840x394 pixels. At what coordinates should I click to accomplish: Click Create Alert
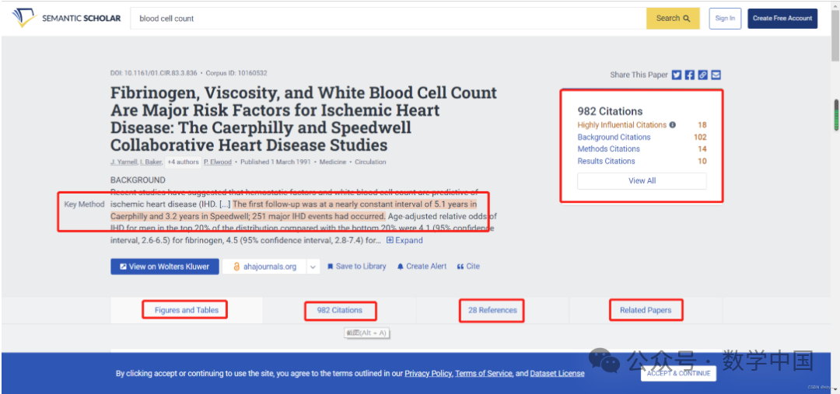pyautogui.click(x=422, y=266)
